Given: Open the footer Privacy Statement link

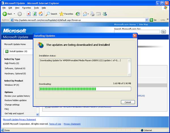Looking at the screenshot, I should point(72,124).
